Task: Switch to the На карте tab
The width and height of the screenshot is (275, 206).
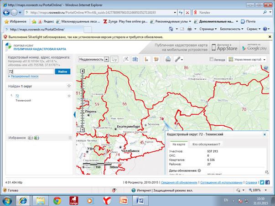Action: click(179, 144)
